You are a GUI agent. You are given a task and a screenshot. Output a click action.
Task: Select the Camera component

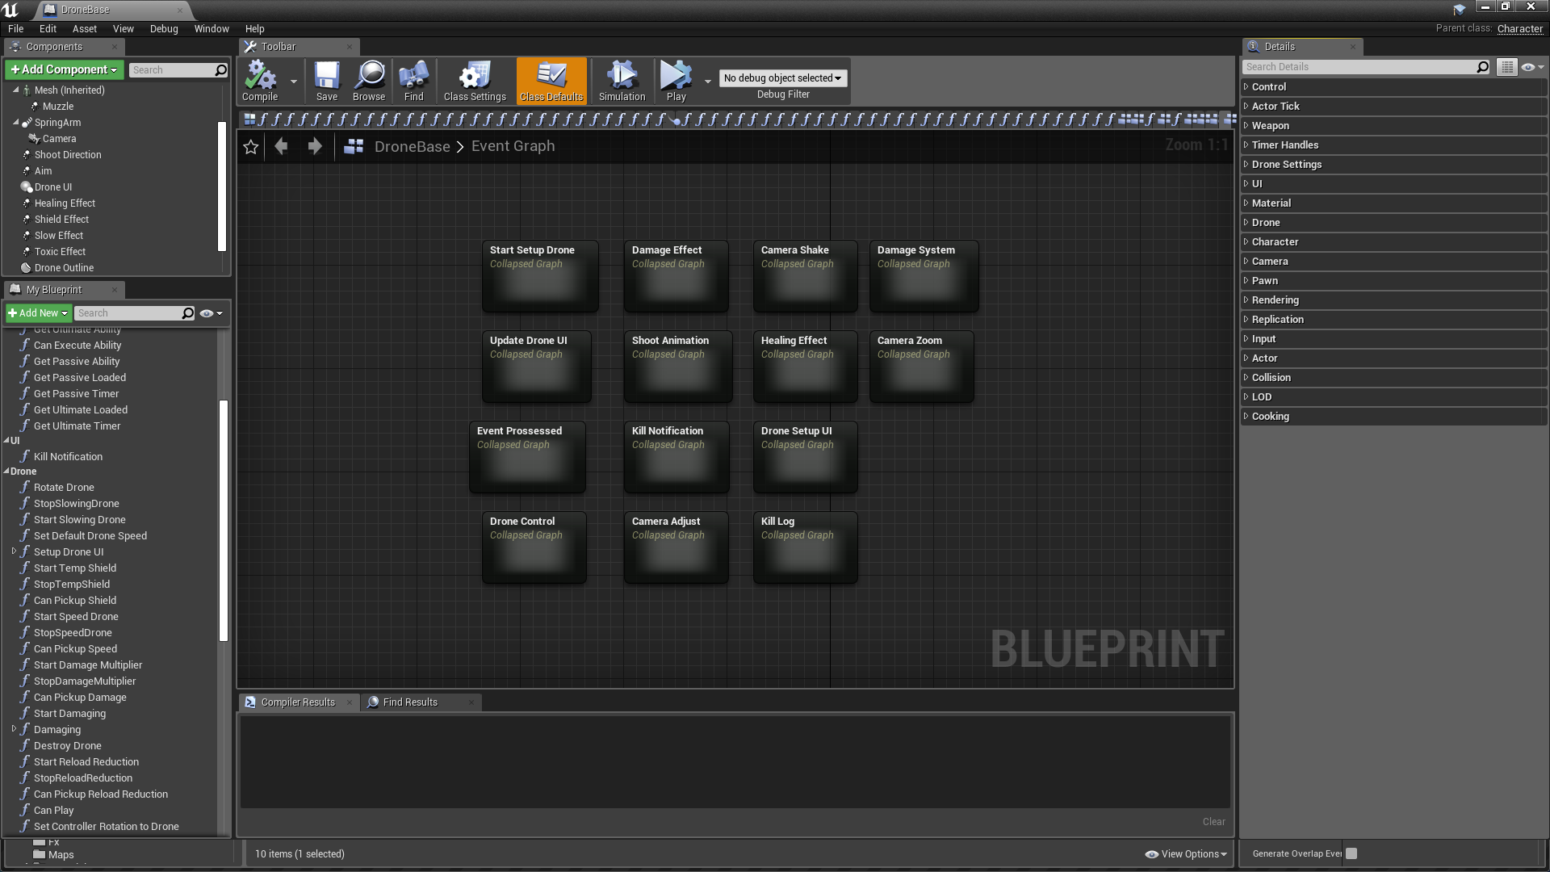point(59,139)
